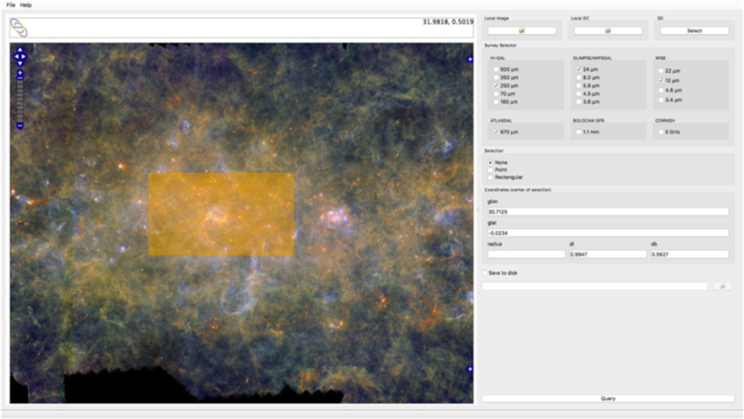Zoom in using the map plus button

click(x=20, y=73)
